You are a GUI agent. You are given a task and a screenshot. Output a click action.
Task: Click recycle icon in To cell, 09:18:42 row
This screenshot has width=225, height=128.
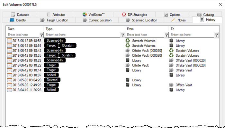point(171,51)
